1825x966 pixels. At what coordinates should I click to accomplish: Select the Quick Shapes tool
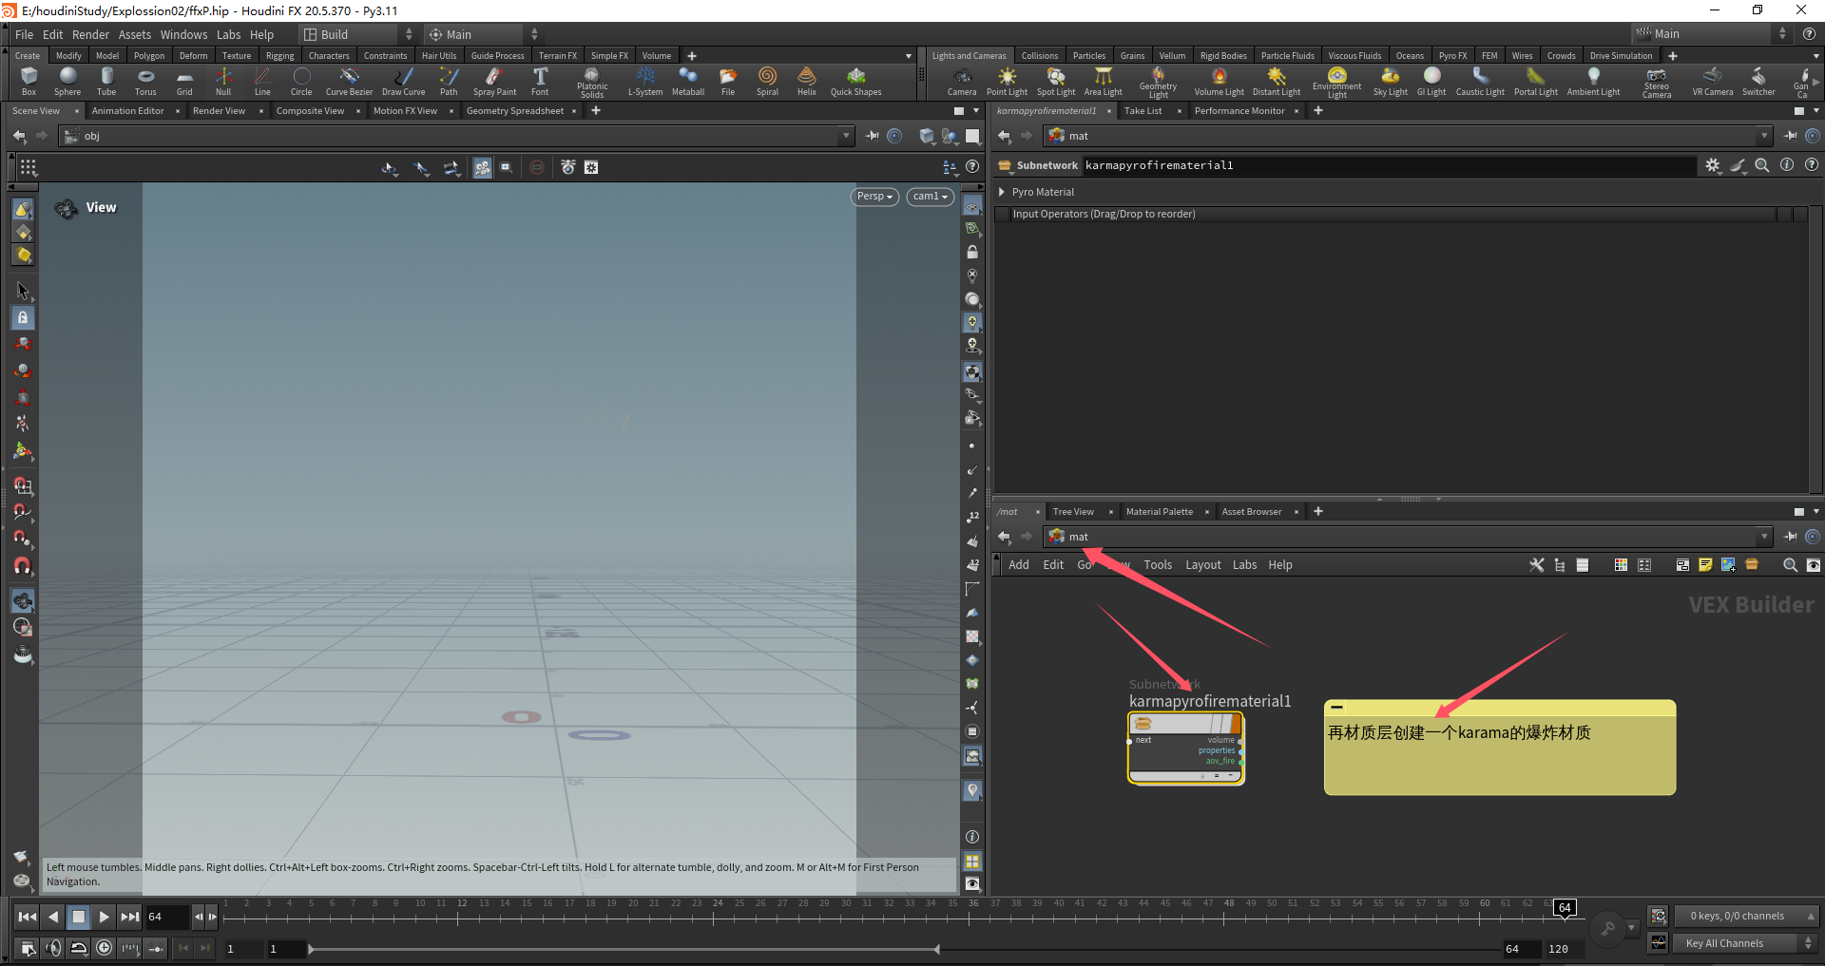[x=855, y=82]
